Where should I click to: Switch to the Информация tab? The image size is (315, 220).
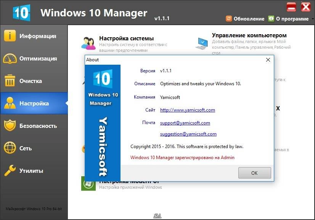pyautogui.click(x=34, y=36)
